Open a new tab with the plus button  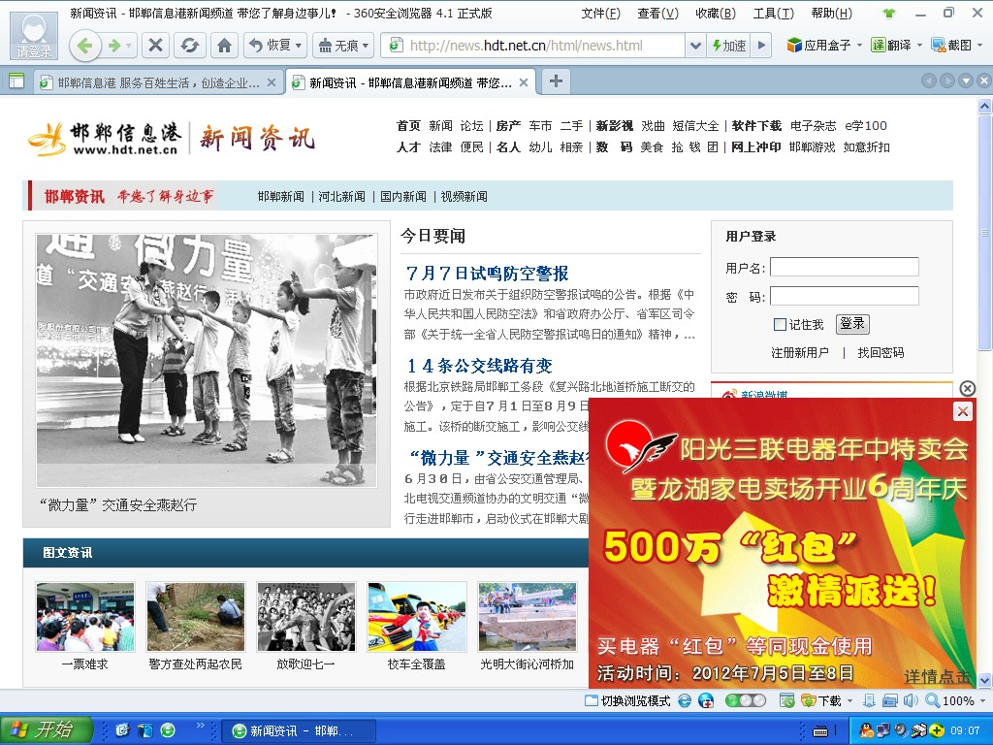556,81
